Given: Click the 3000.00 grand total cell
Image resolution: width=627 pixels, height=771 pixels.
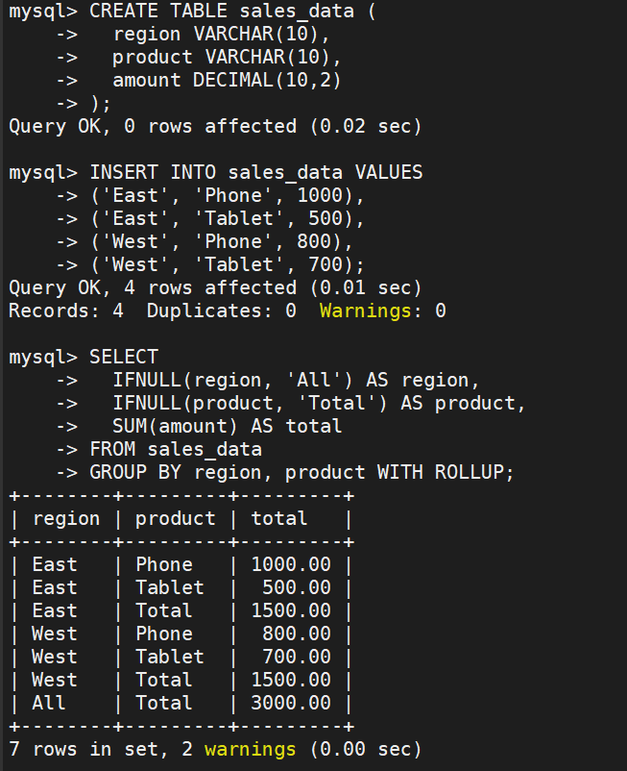Looking at the screenshot, I should [x=291, y=704].
